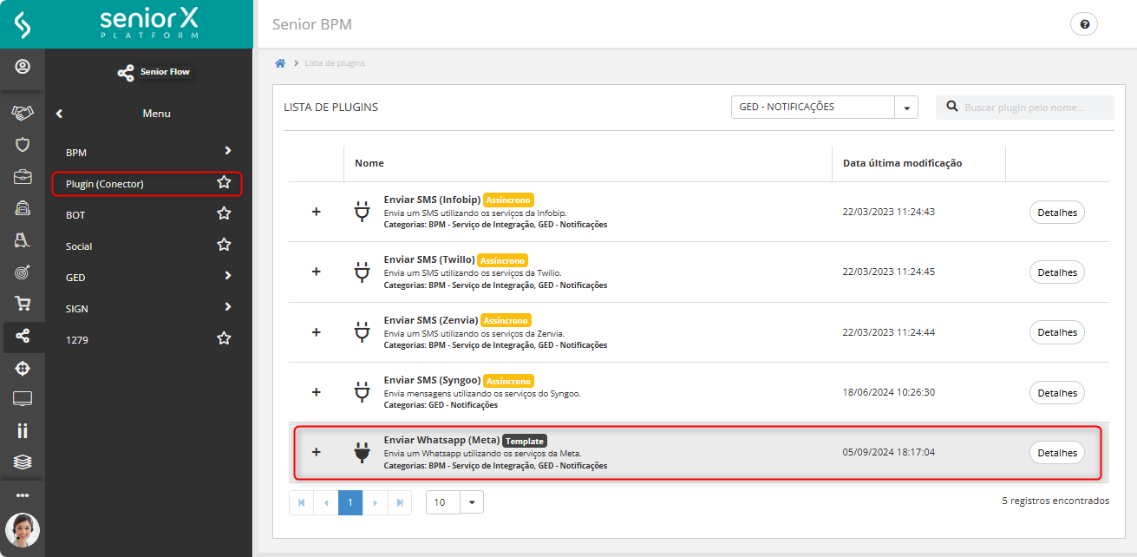The image size is (1137, 557).
Task: Open the GED menu item
Action: click(x=147, y=278)
